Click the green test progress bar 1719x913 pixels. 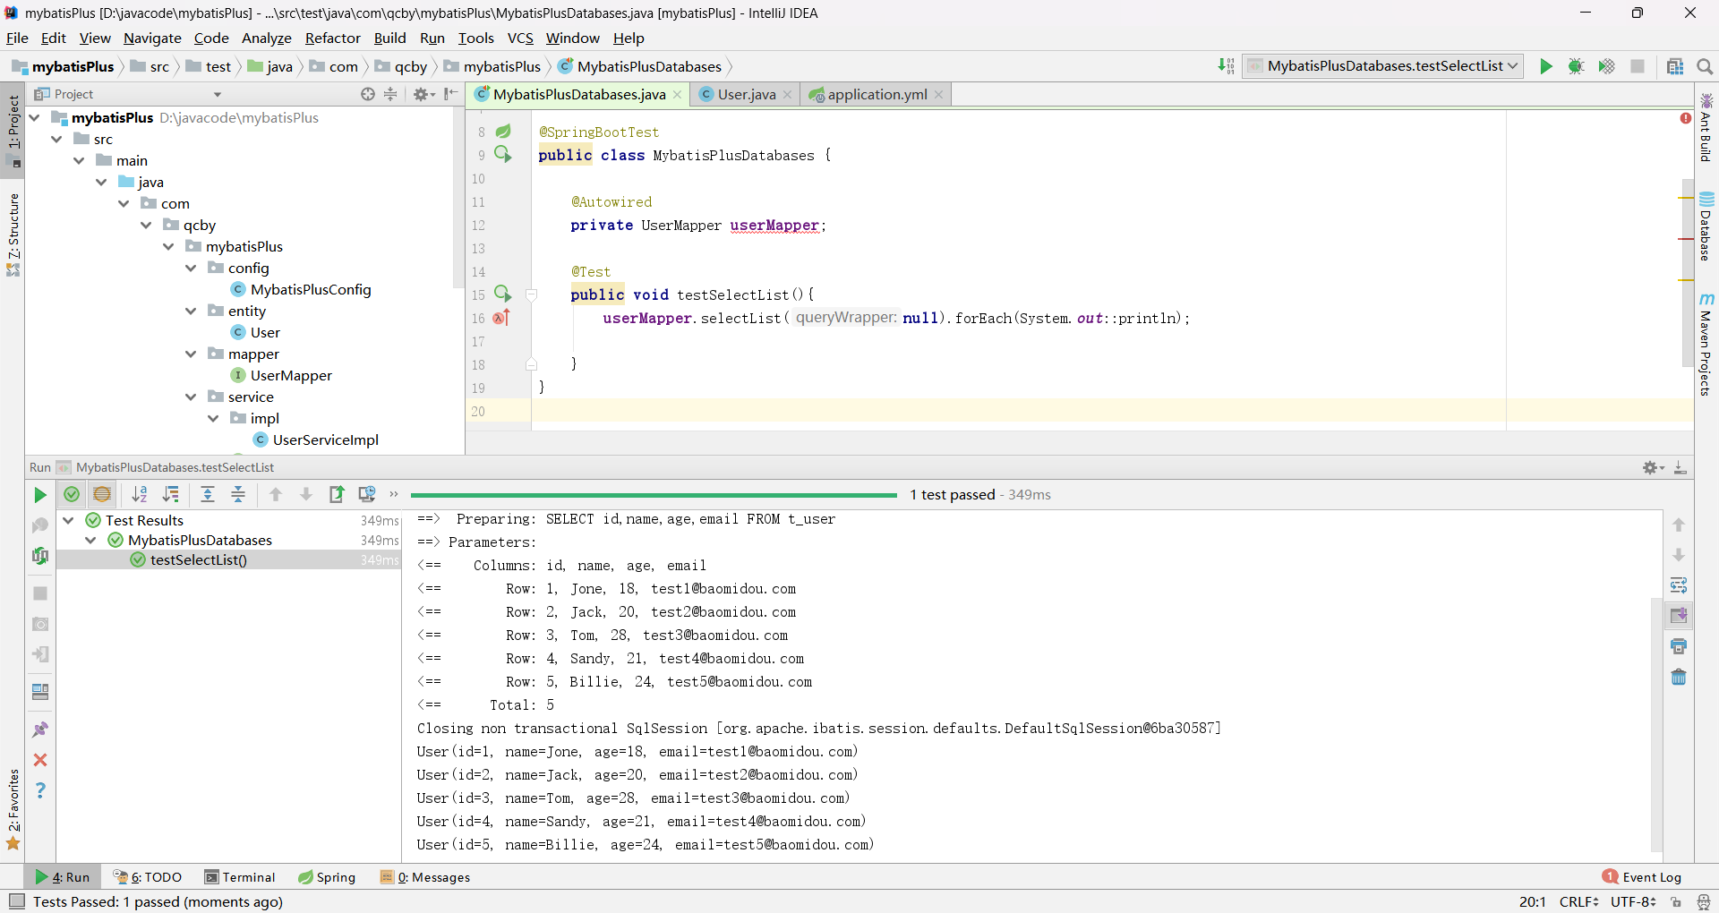click(654, 495)
